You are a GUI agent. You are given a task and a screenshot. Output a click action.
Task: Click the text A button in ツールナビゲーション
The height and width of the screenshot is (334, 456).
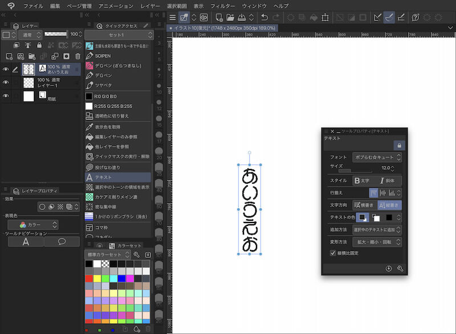tap(26, 241)
